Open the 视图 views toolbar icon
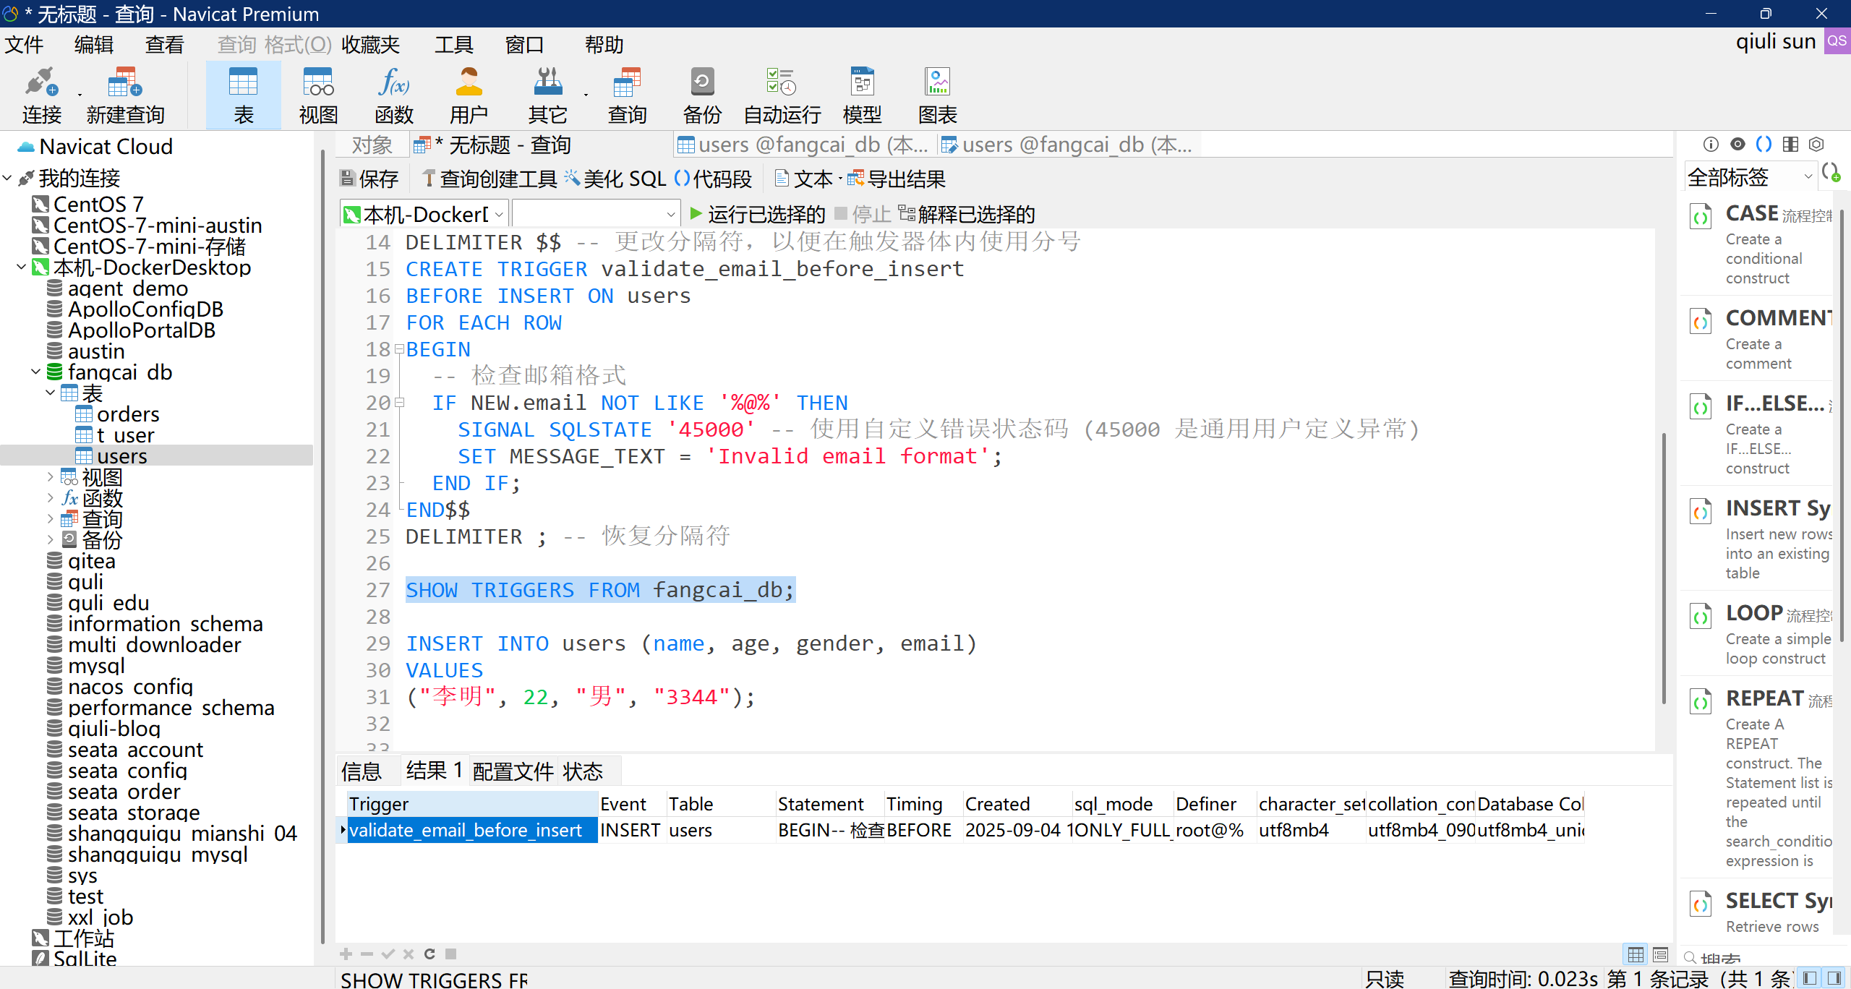Image resolution: width=1851 pixels, height=989 pixels. pos(318,95)
